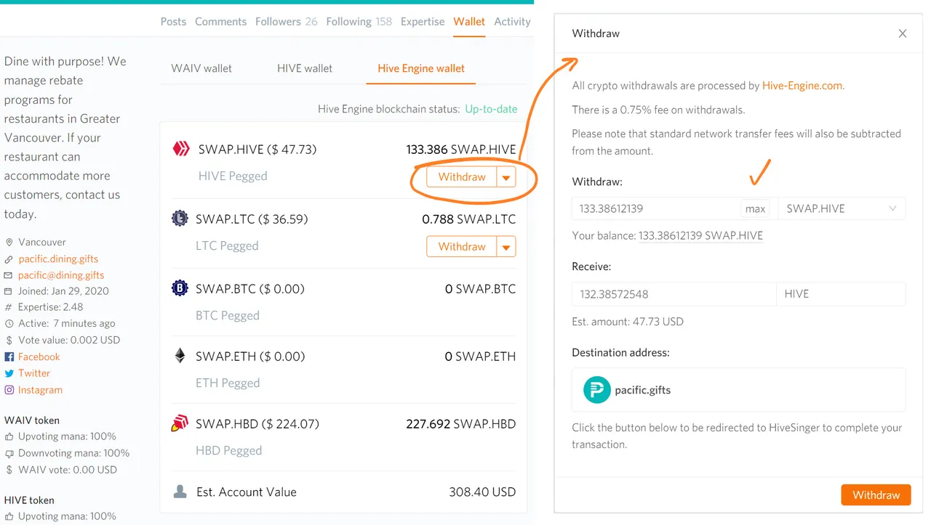The height and width of the screenshot is (525, 931).
Task: Select the Hive Engine wallet tab
Action: point(421,68)
